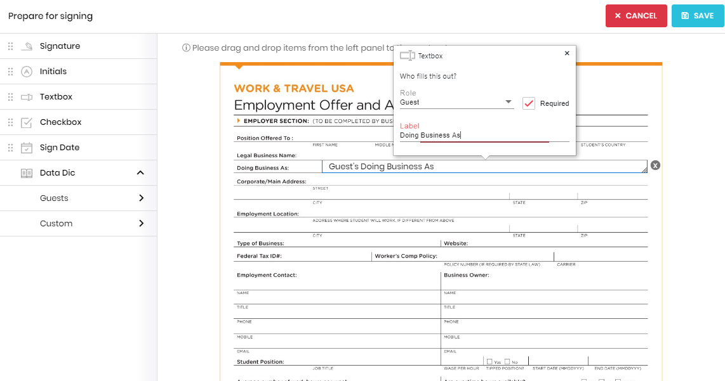Click the Who fills this out? text

pos(428,76)
